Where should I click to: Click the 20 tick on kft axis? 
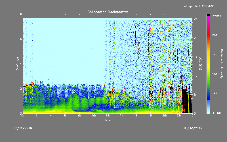point(196,38)
